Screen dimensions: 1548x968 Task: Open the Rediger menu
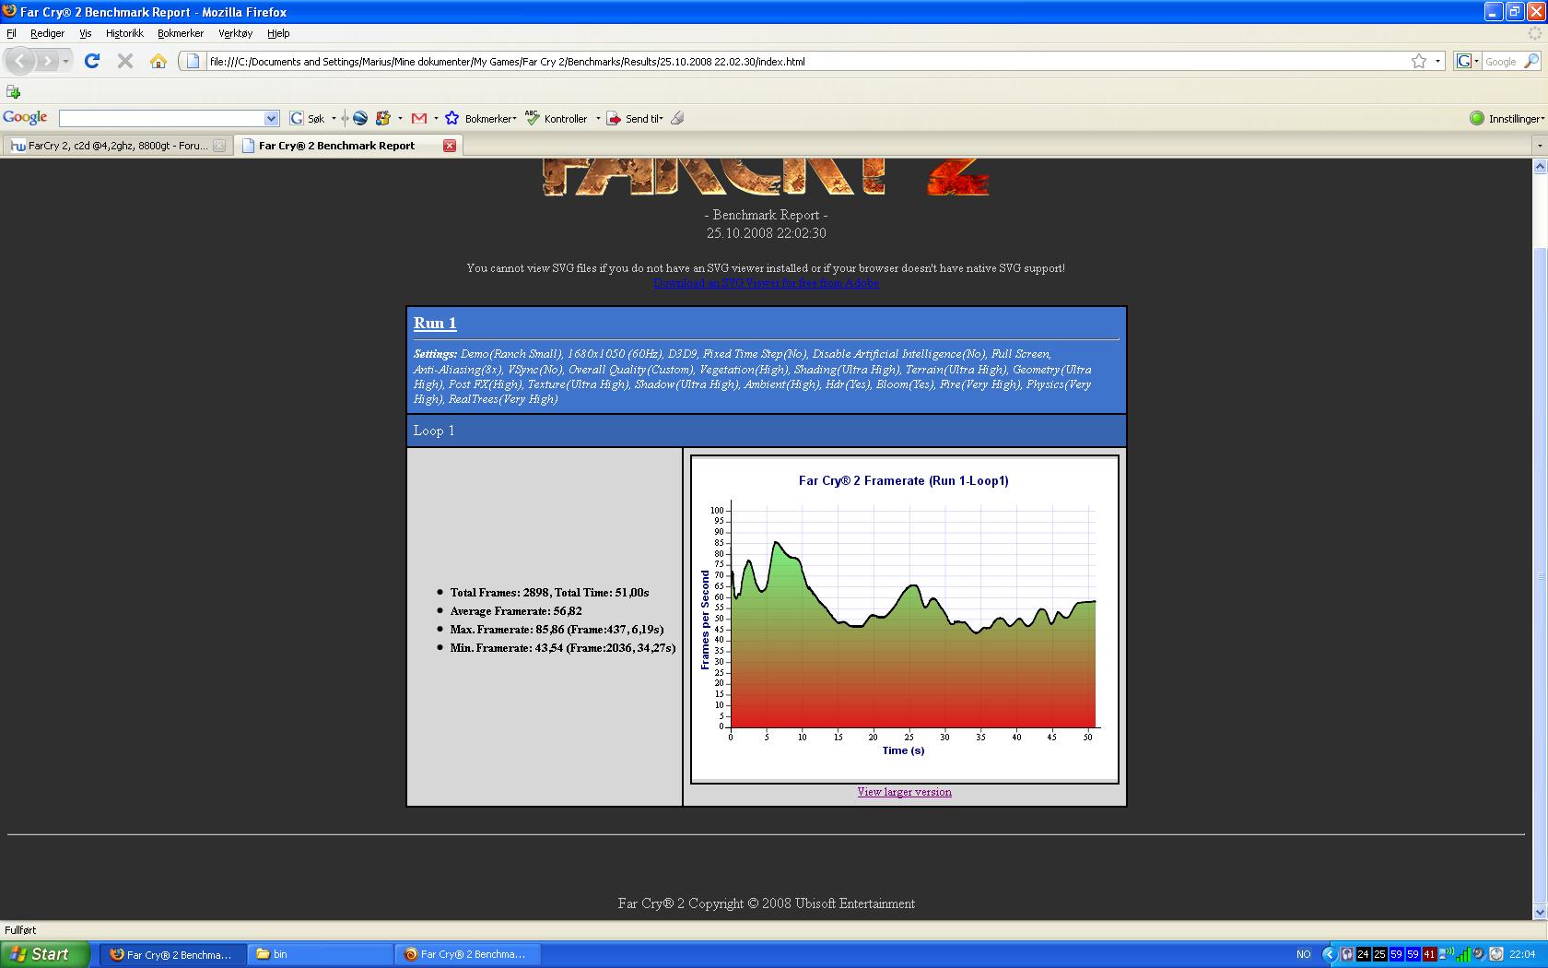tap(47, 33)
